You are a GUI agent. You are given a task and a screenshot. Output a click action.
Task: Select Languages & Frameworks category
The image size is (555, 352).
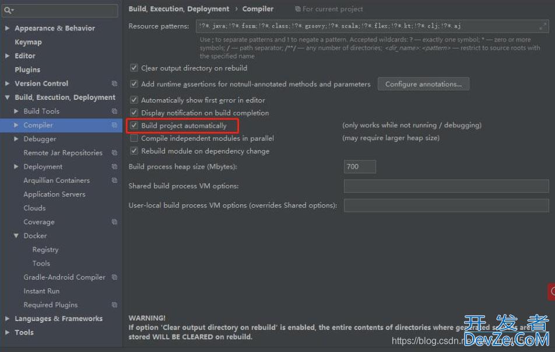click(x=58, y=319)
